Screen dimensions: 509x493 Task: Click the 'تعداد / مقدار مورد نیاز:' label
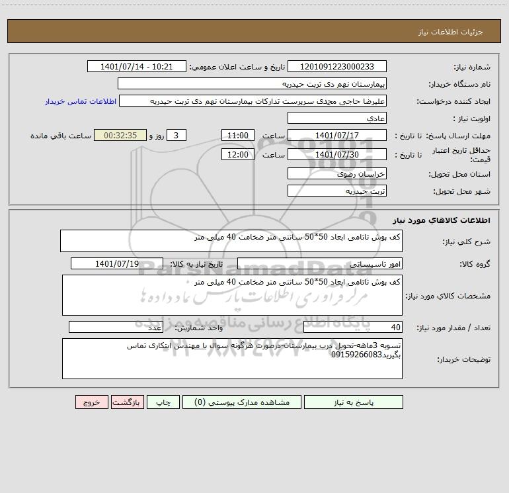click(453, 328)
